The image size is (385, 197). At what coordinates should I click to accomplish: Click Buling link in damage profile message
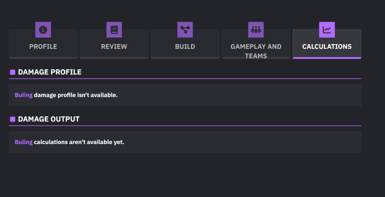click(24, 95)
